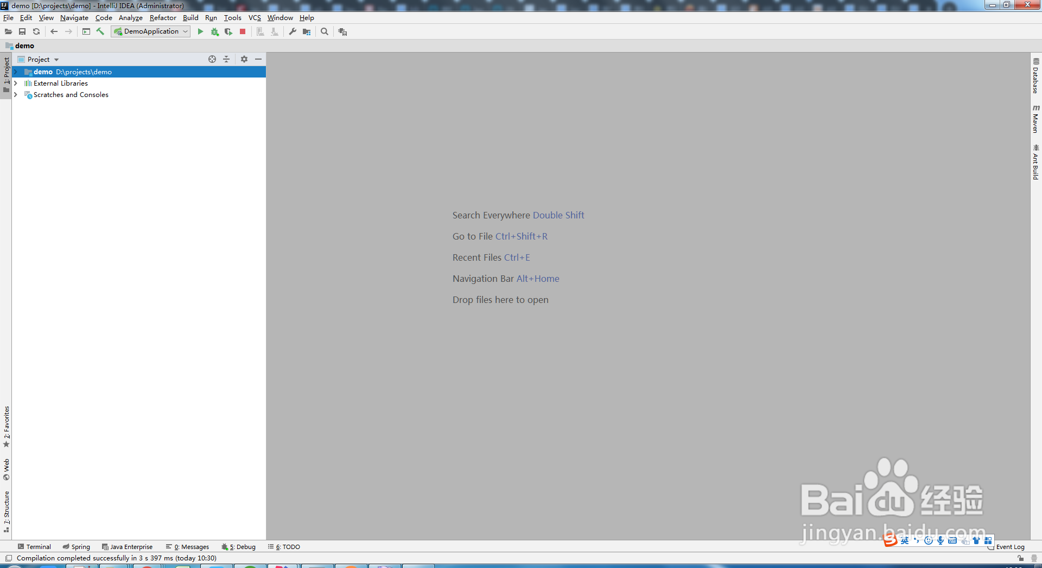Expand the demo project tree node
The width and height of the screenshot is (1042, 568).
(x=15, y=72)
